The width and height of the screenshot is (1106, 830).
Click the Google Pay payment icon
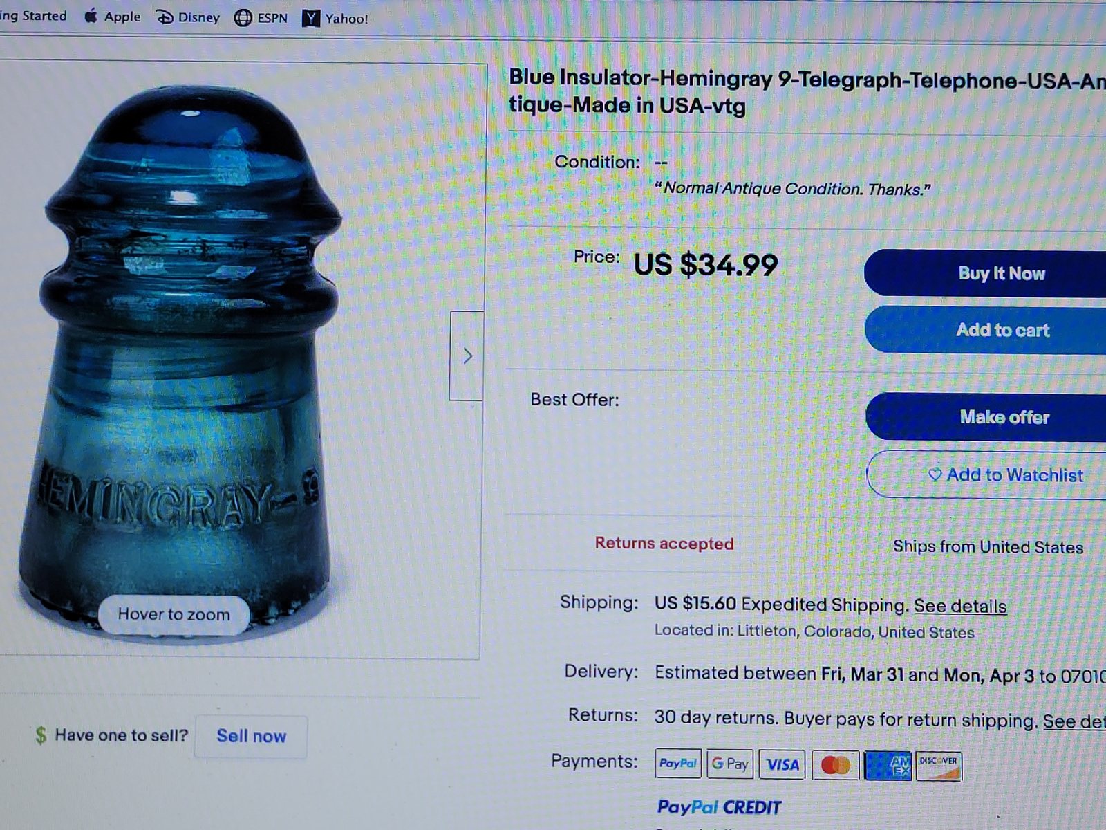point(730,764)
